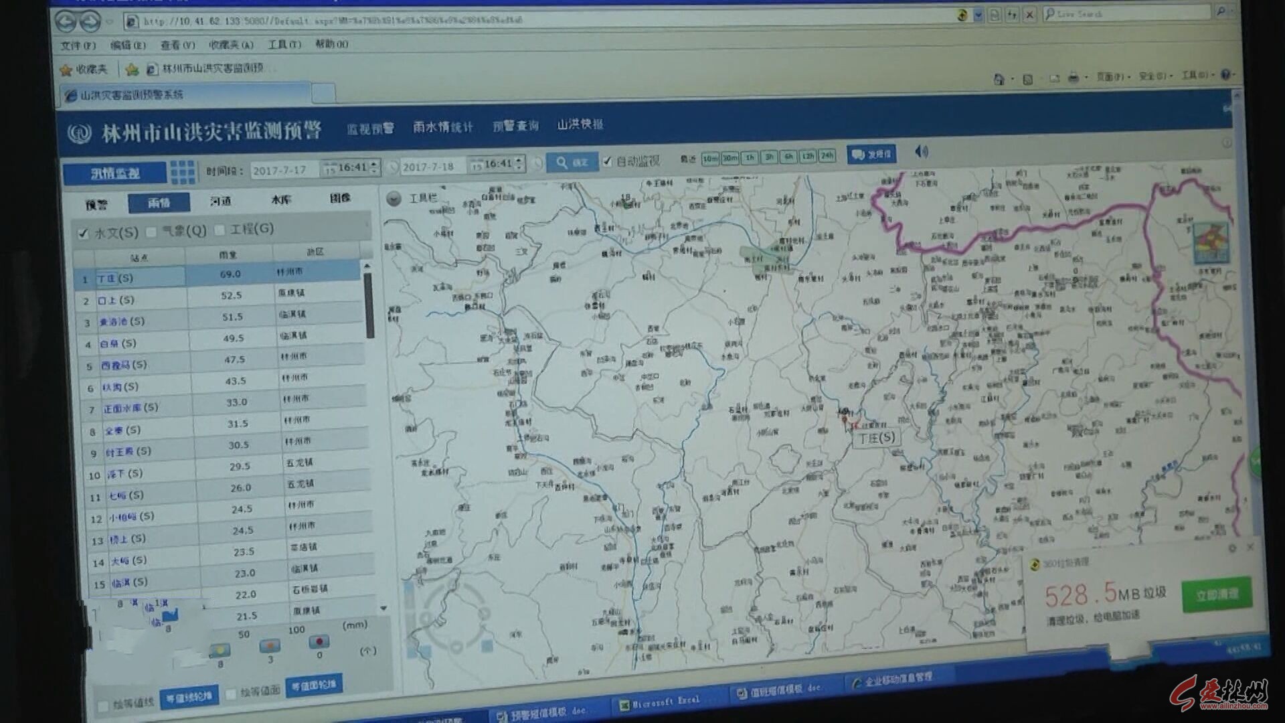The image size is (1285, 723).
Task: Select the 预警 tab
Action: (x=97, y=204)
